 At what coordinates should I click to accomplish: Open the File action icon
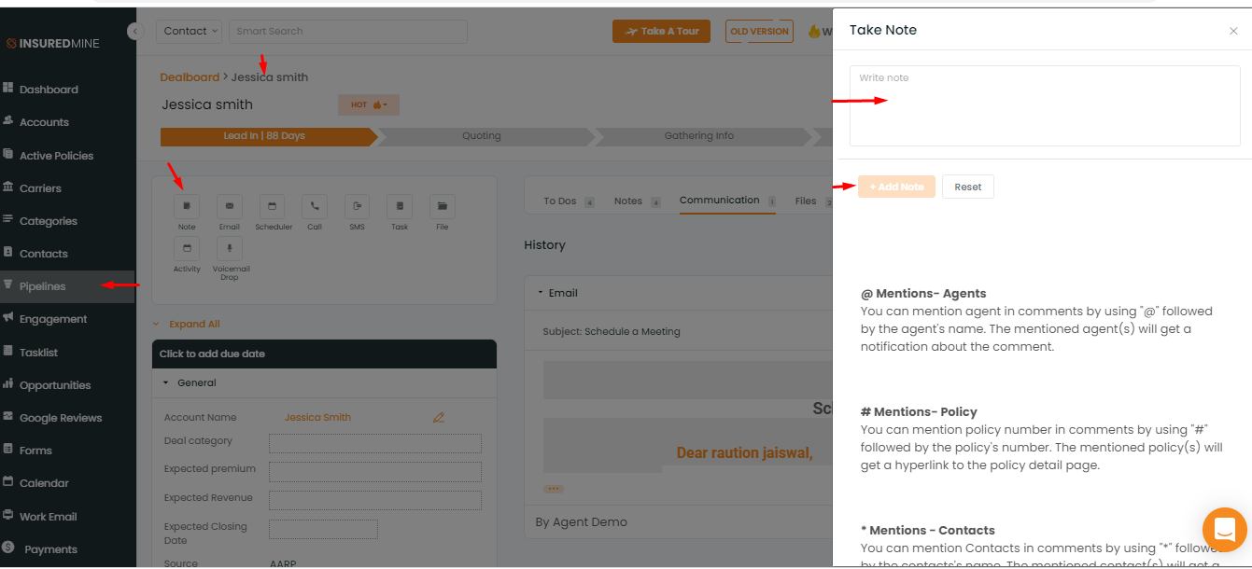pyautogui.click(x=443, y=205)
